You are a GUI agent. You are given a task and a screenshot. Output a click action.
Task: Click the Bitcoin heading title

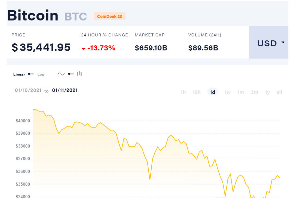(33, 16)
